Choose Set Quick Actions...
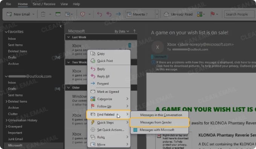 tap(109, 130)
